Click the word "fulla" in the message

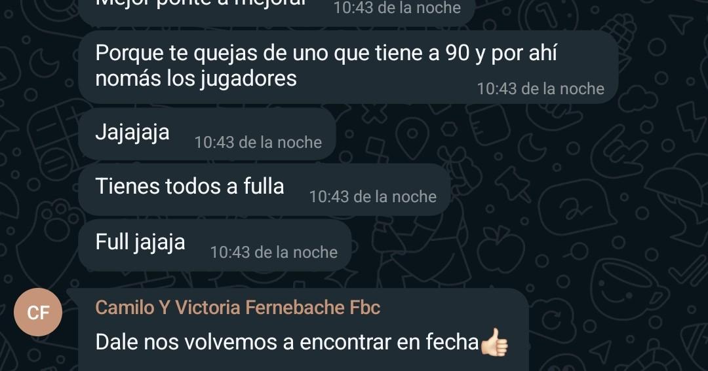264,186
